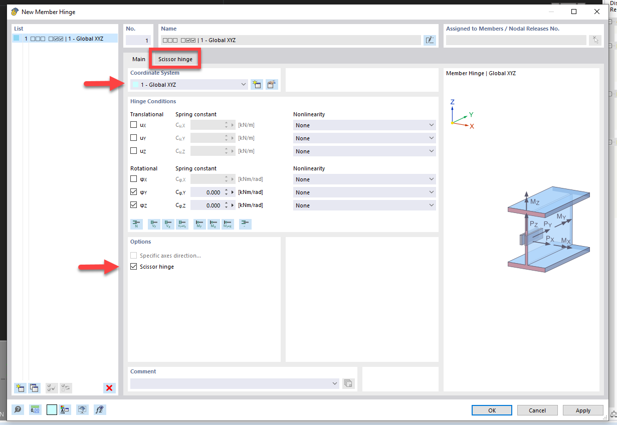
Task: Enable the uY translational release checkbox
Action: coord(133,138)
